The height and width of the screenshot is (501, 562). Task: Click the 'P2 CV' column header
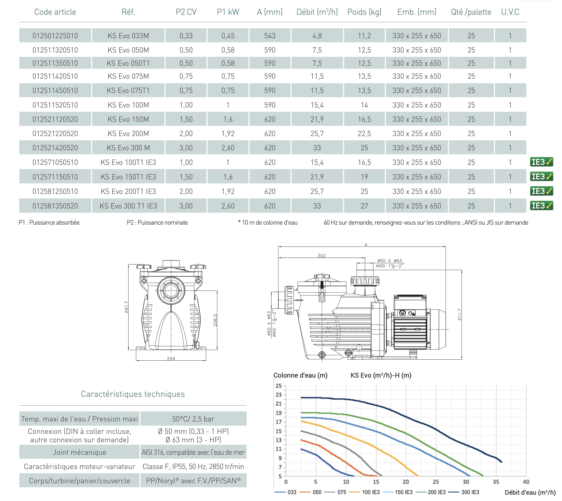click(x=186, y=12)
